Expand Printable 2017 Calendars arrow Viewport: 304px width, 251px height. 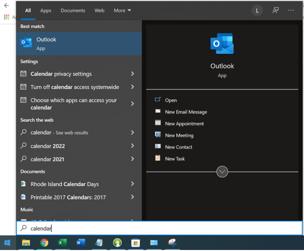pyautogui.click(x=132, y=197)
